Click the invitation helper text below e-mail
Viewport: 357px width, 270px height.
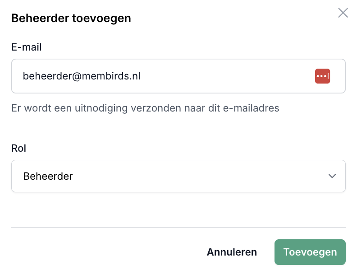click(145, 108)
